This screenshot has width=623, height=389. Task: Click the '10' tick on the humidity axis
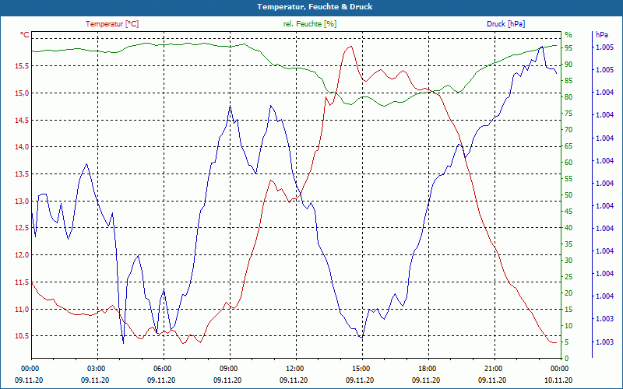coord(568,326)
